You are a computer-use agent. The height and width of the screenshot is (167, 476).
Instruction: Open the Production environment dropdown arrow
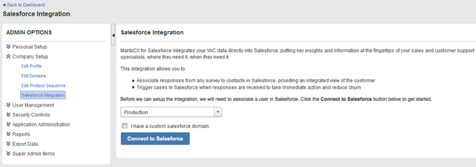point(218,112)
